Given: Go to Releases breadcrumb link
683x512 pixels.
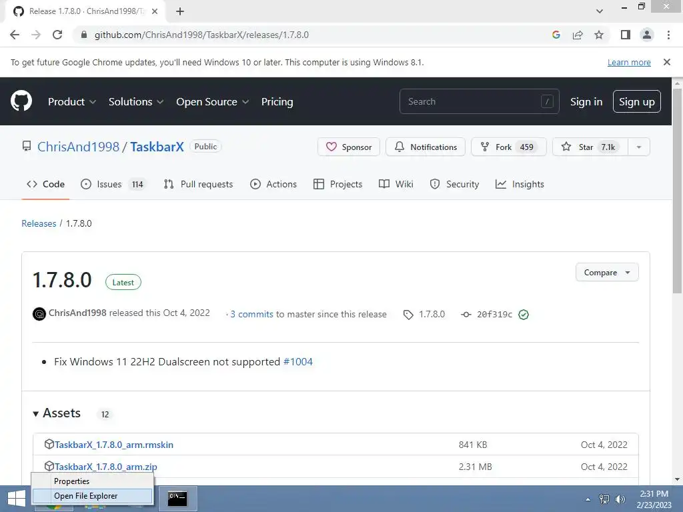Looking at the screenshot, I should pos(39,223).
